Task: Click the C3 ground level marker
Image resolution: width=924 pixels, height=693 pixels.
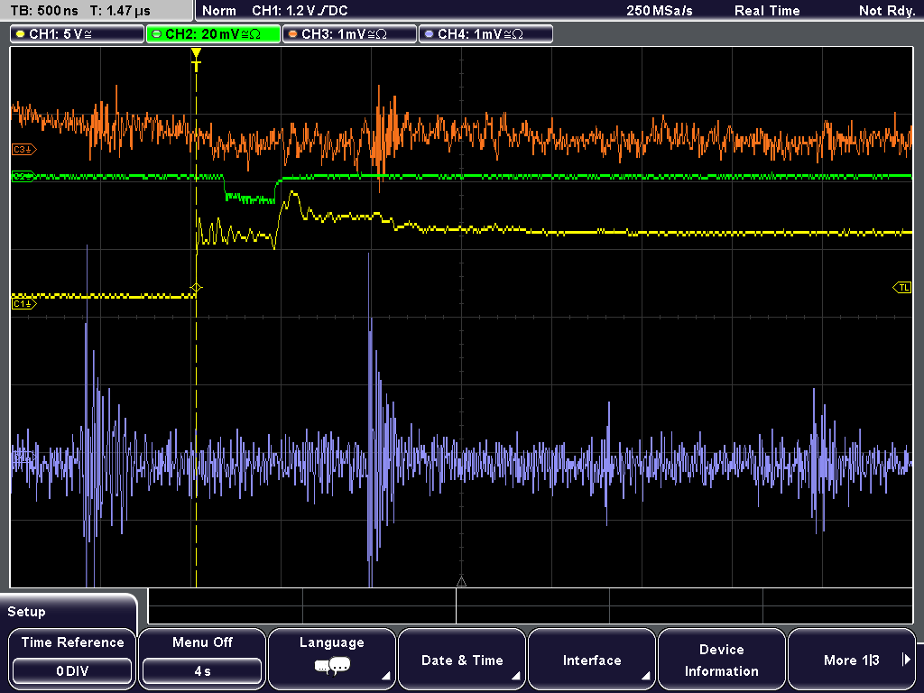Action: (x=23, y=150)
